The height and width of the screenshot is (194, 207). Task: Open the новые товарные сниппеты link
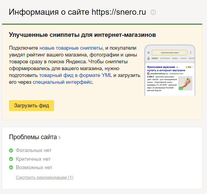[71, 48]
